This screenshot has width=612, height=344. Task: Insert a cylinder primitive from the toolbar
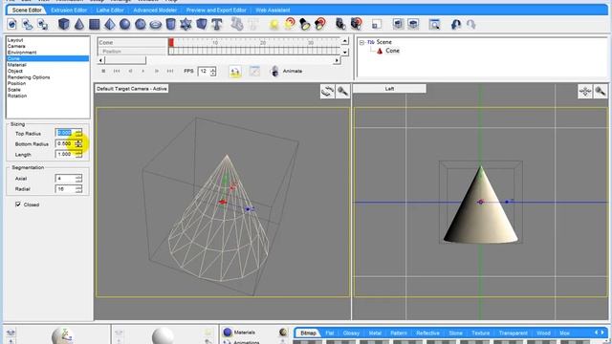[170, 24]
